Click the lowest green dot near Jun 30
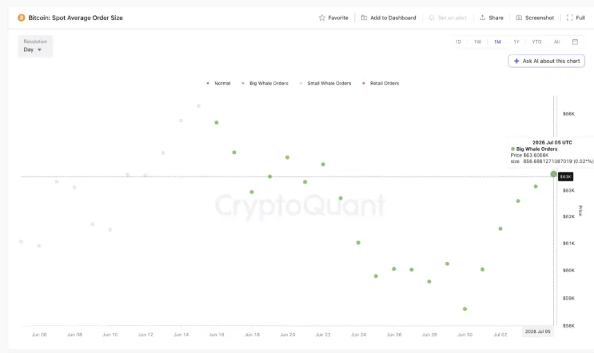Screen dimensions: 594x353 465,309
